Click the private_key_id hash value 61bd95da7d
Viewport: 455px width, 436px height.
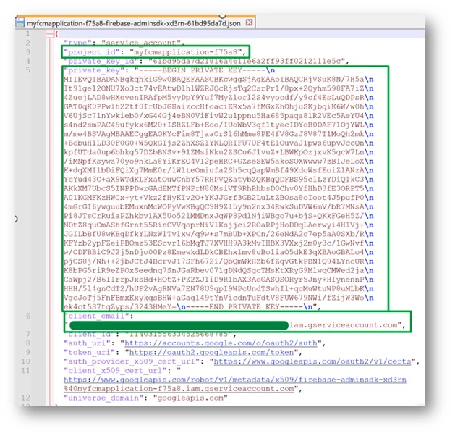(247, 62)
